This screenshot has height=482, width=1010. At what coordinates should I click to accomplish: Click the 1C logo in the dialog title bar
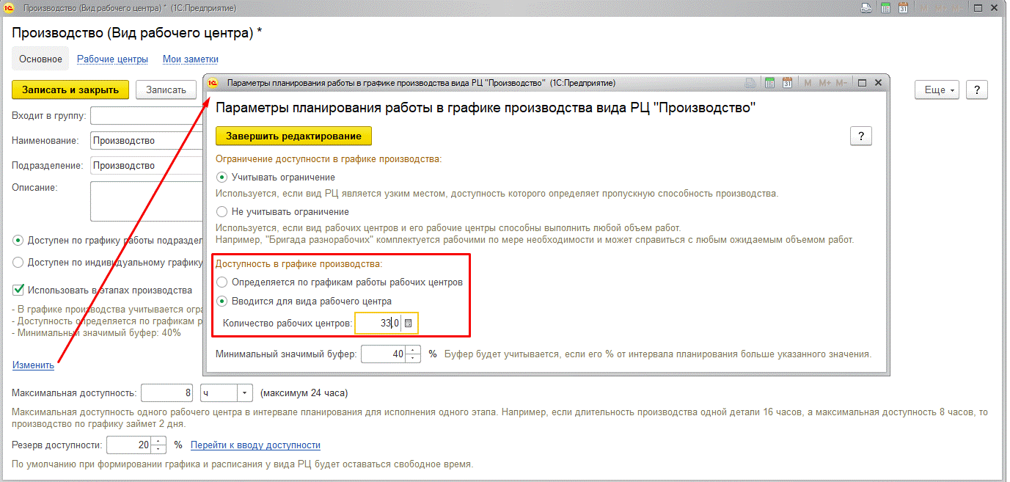pos(213,82)
